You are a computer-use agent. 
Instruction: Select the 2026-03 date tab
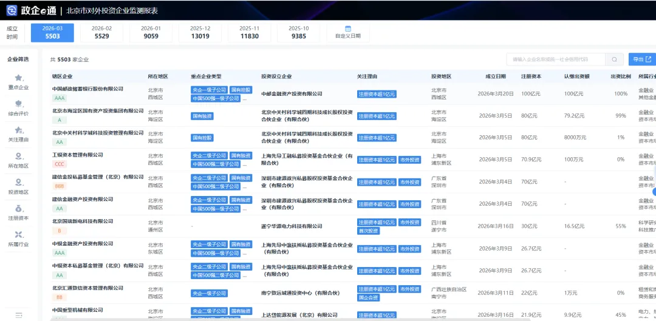52,33
